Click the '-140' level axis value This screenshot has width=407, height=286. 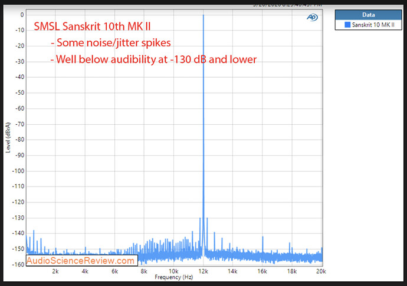(18, 233)
